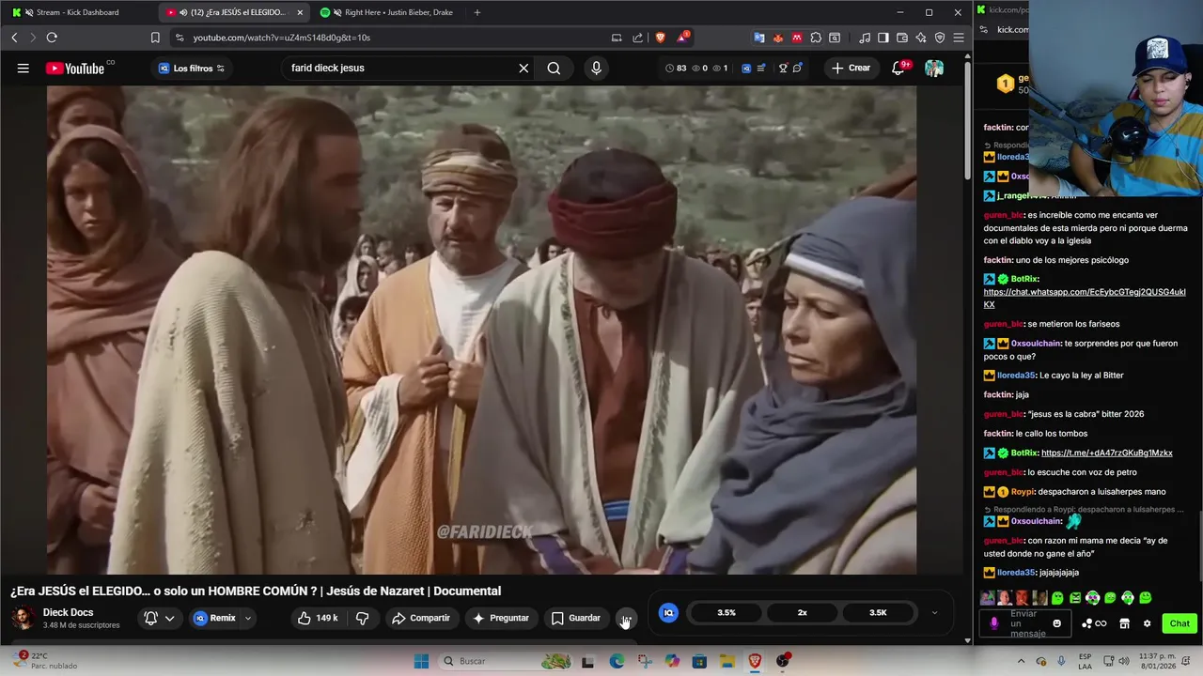Screen dimensions: 1203x676
Task: Open the Google Translate extension
Action: pyautogui.click(x=759, y=38)
